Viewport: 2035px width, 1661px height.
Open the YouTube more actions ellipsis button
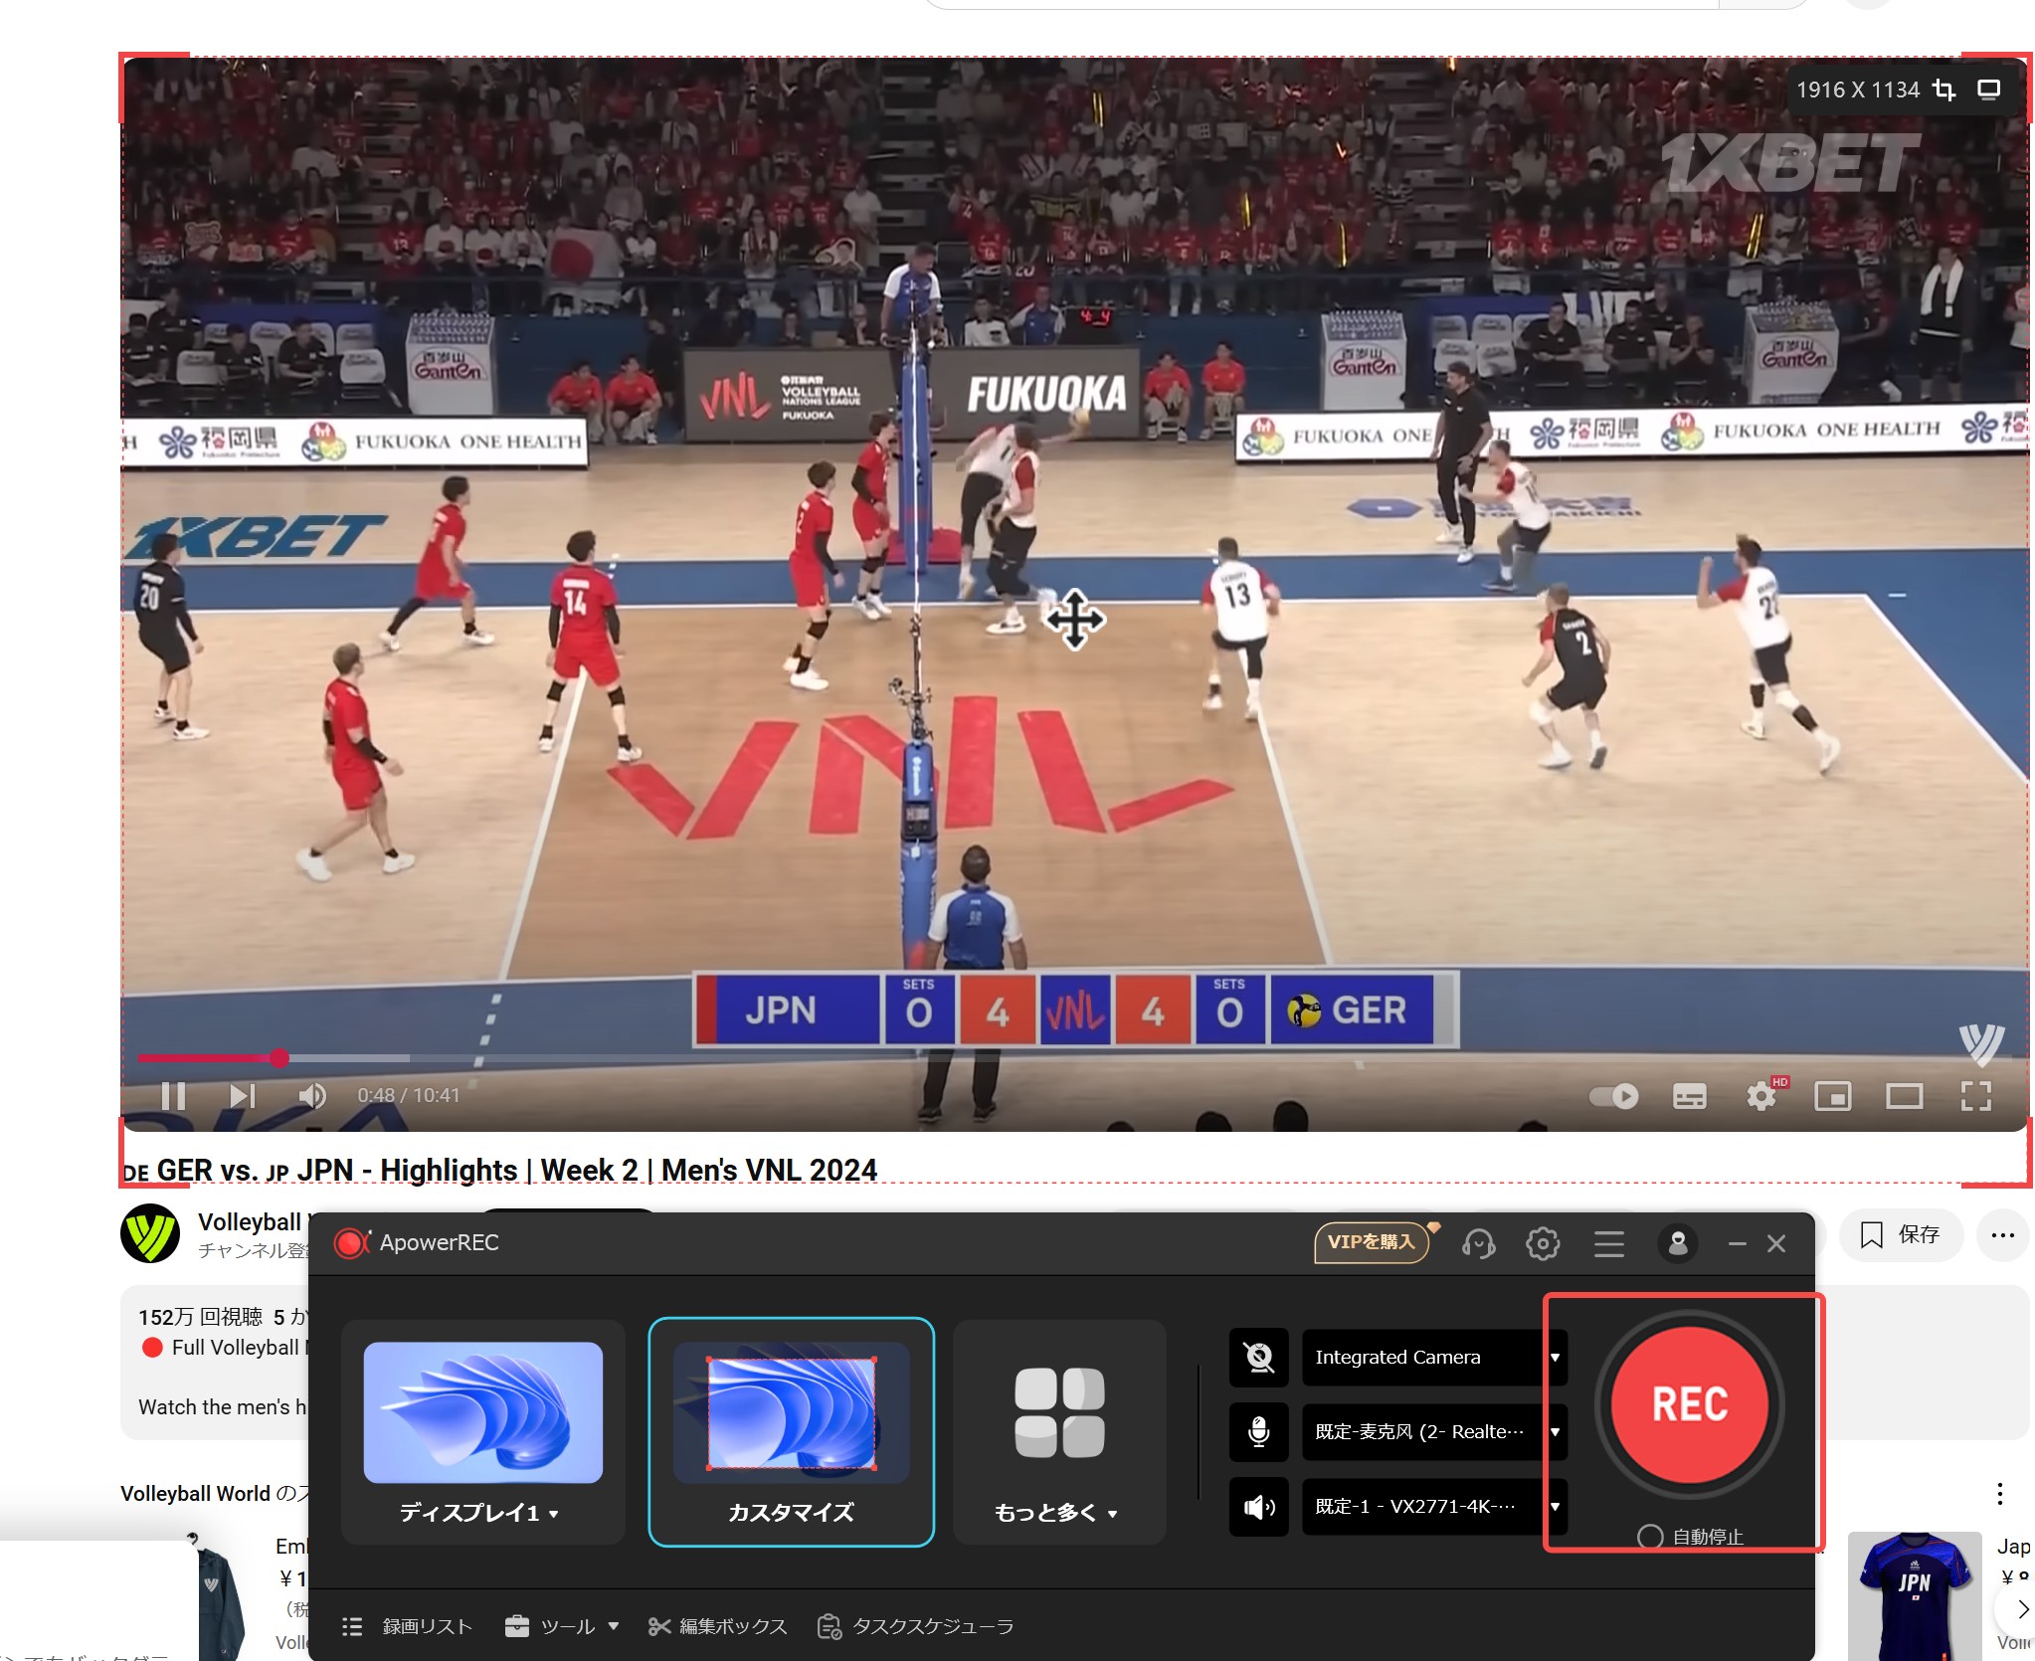[x=2002, y=1234]
